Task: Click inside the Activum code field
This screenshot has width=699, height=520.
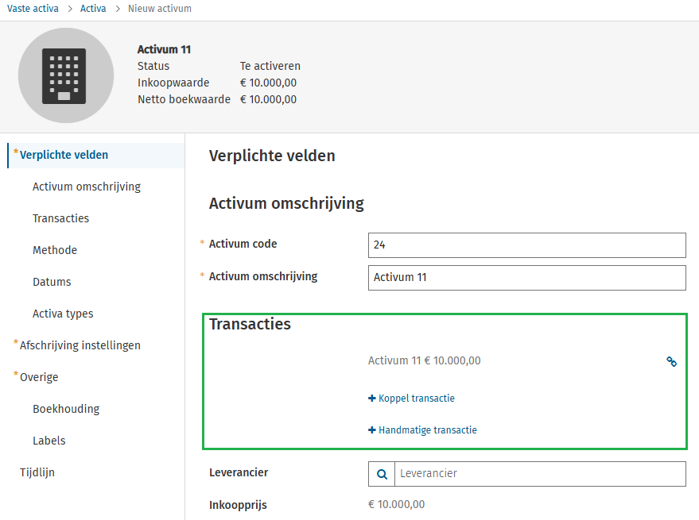Action: click(526, 245)
